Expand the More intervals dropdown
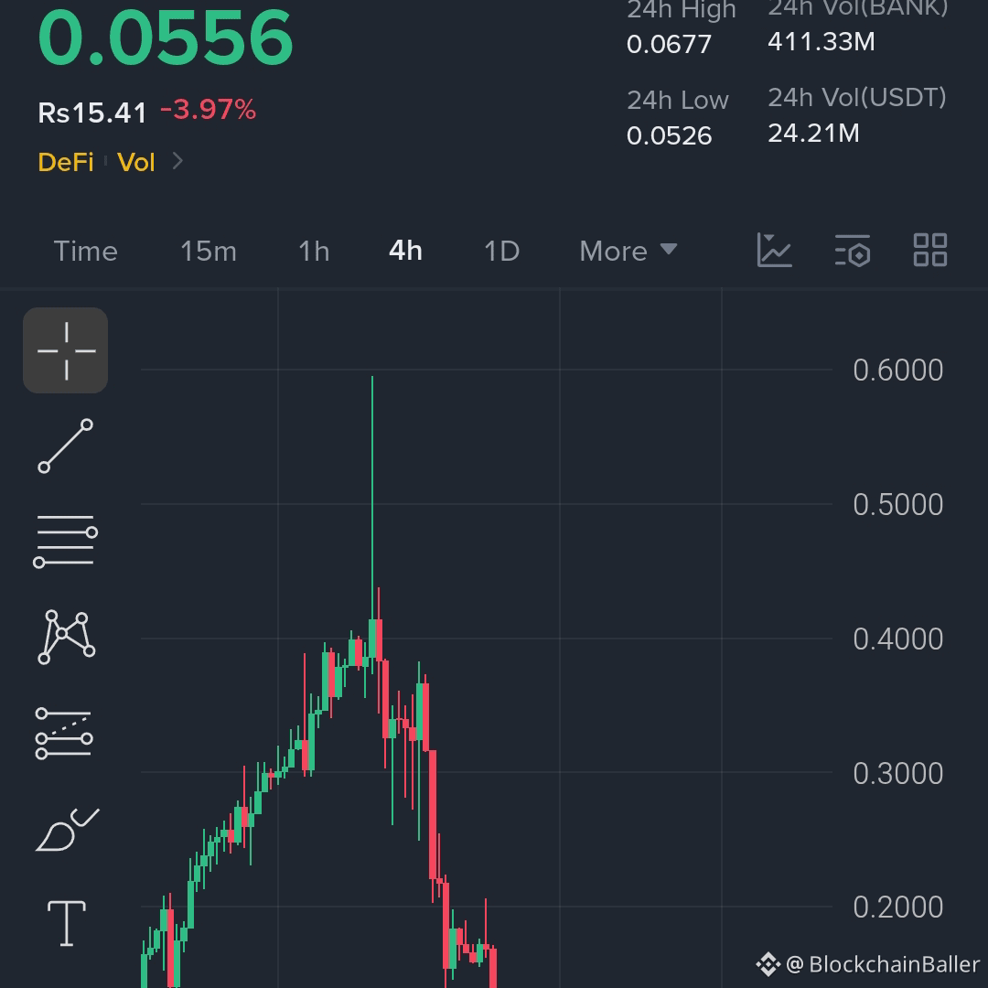The width and height of the screenshot is (988, 988). (628, 251)
